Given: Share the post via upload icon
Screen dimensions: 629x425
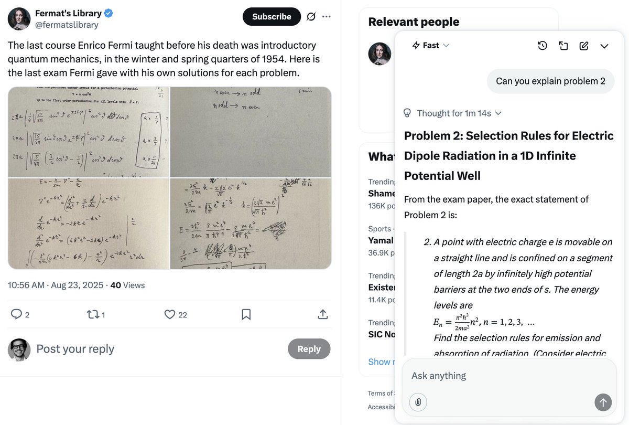Looking at the screenshot, I should pyautogui.click(x=323, y=314).
